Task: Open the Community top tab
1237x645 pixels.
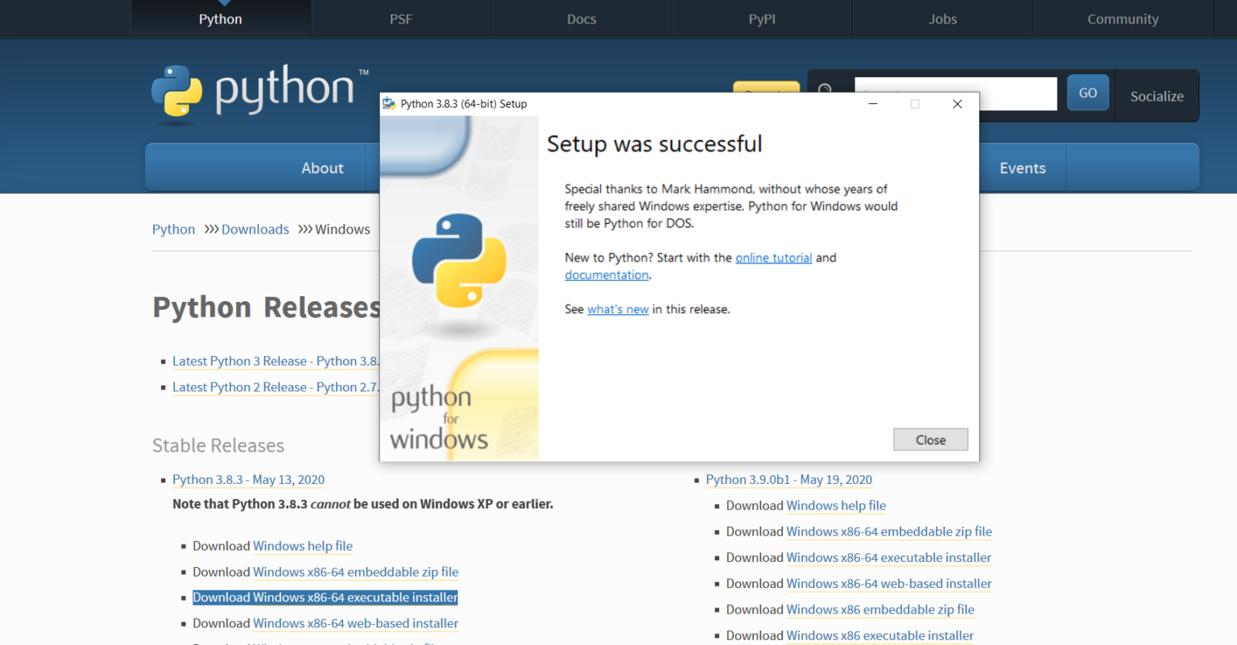Action: tap(1123, 19)
